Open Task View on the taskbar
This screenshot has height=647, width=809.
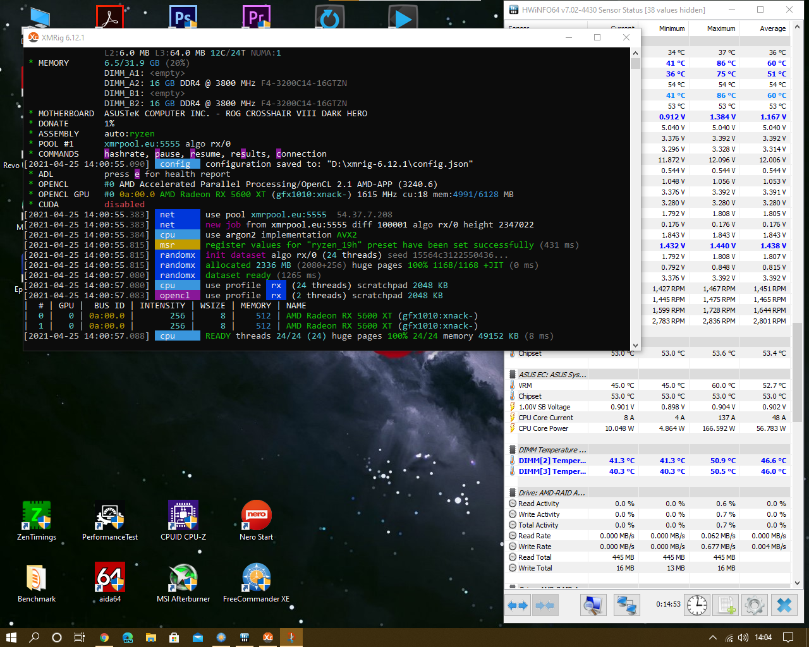click(80, 637)
